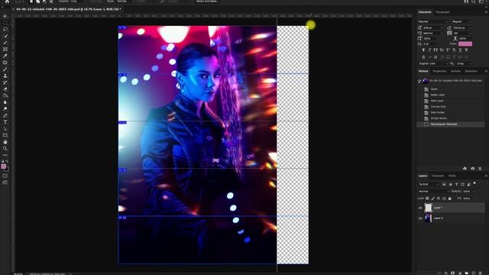This screenshot has height=275, width=489.
Task: Toggle visibility of Layer 1
Action: (420, 208)
